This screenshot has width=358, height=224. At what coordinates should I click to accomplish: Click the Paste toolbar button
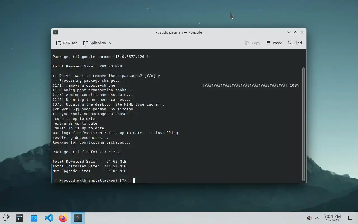[274, 43]
